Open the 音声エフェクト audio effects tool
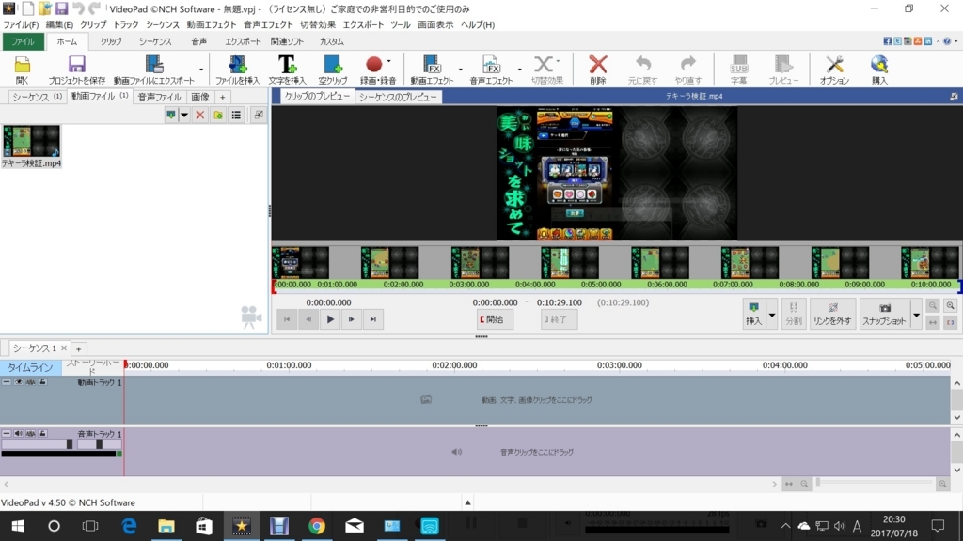Image resolution: width=963 pixels, height=541 pixels. [x=491, y=70]
